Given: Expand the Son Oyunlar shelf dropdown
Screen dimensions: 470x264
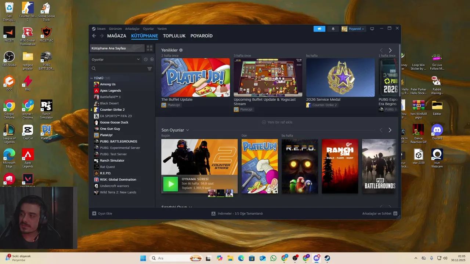Looking at the screenshot, I should (188, 130).
